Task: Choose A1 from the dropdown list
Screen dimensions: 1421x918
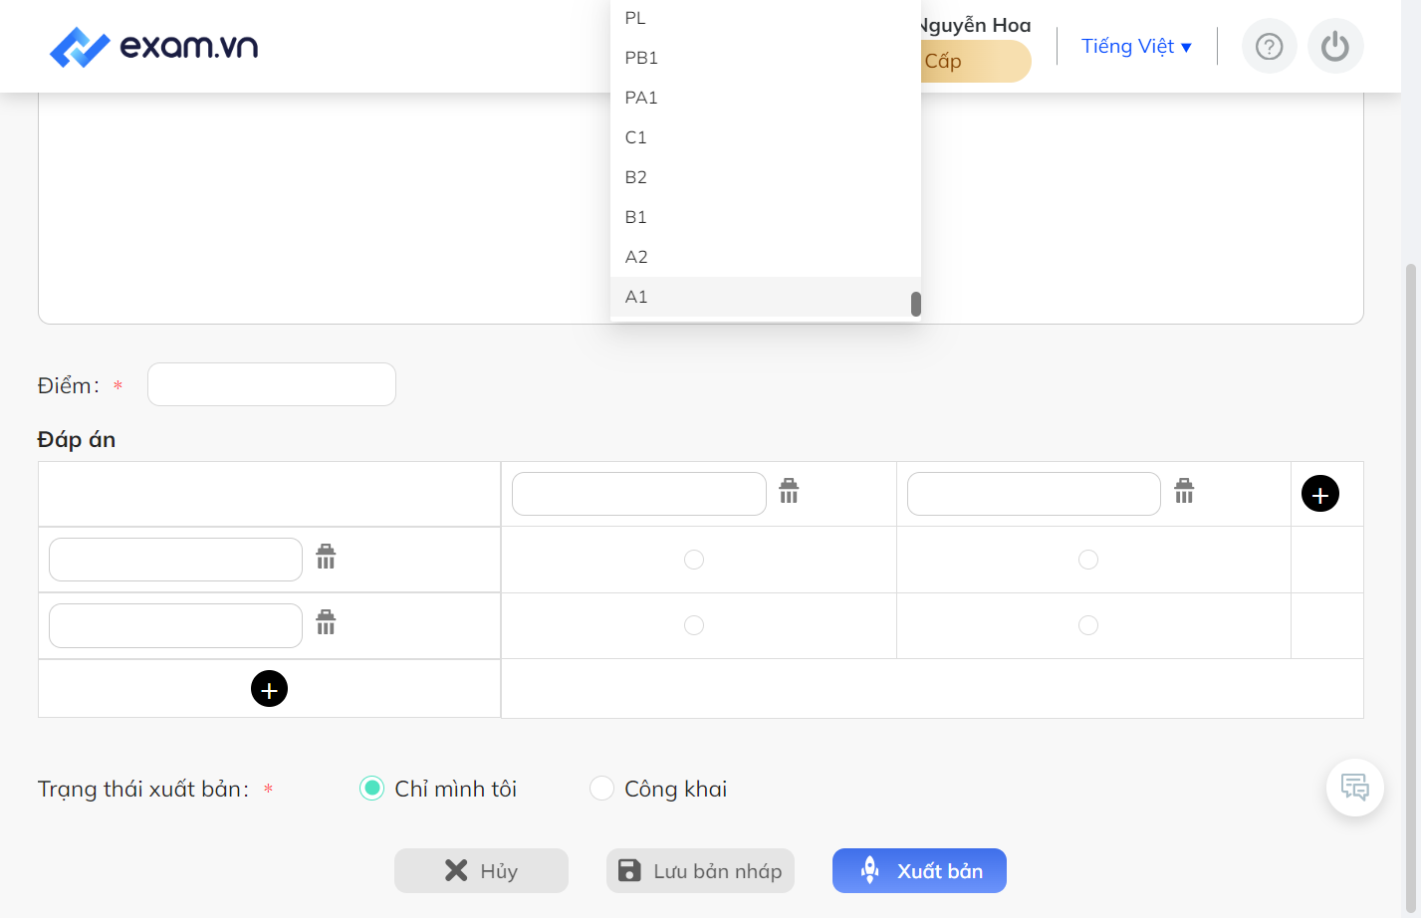Action: (765, 297)
